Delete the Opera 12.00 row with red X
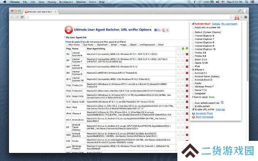The width and height of the screenshot is (258, 161). (187, 102)
